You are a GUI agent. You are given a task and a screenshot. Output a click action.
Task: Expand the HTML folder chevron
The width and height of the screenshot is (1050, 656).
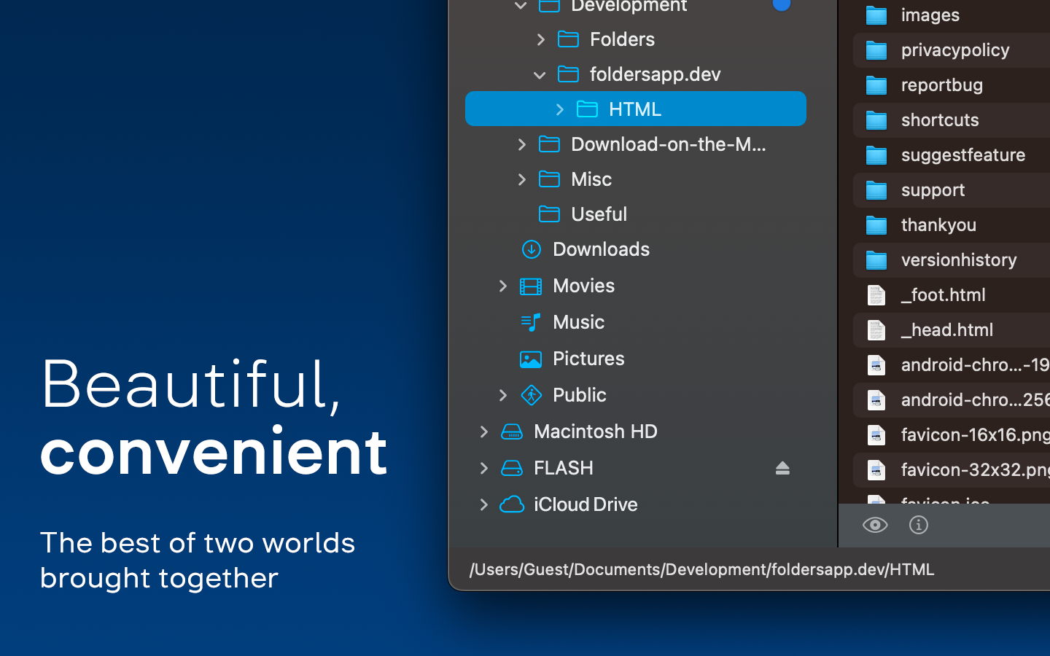(x=559, y=109)
